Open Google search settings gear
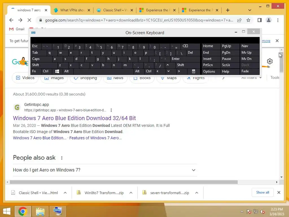 point(270,61)
